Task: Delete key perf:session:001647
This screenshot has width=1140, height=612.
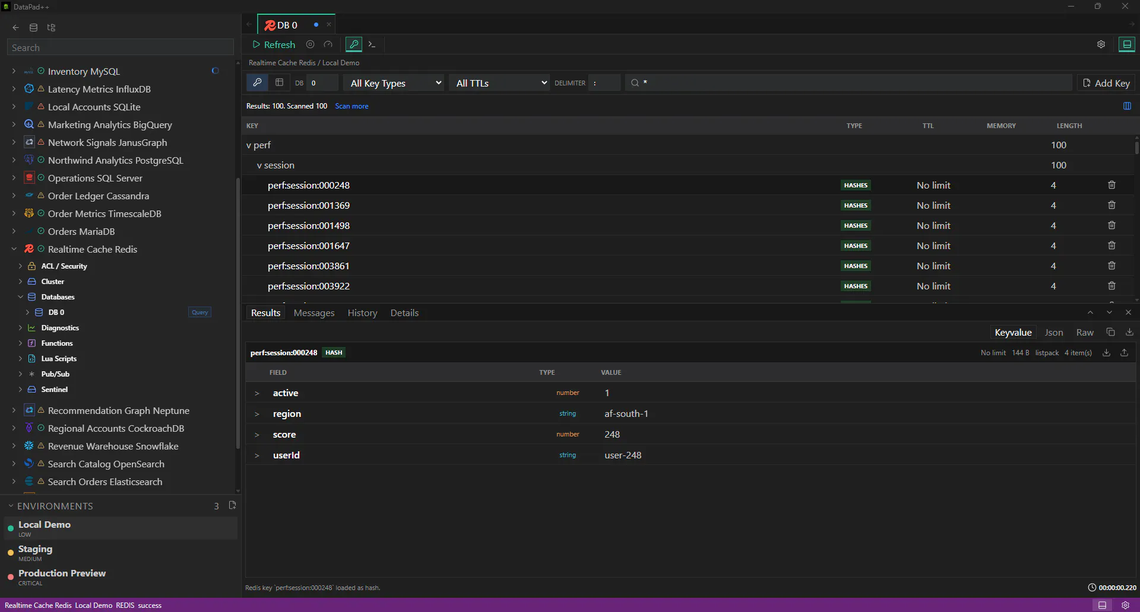Action: [x=1111, y=246]
